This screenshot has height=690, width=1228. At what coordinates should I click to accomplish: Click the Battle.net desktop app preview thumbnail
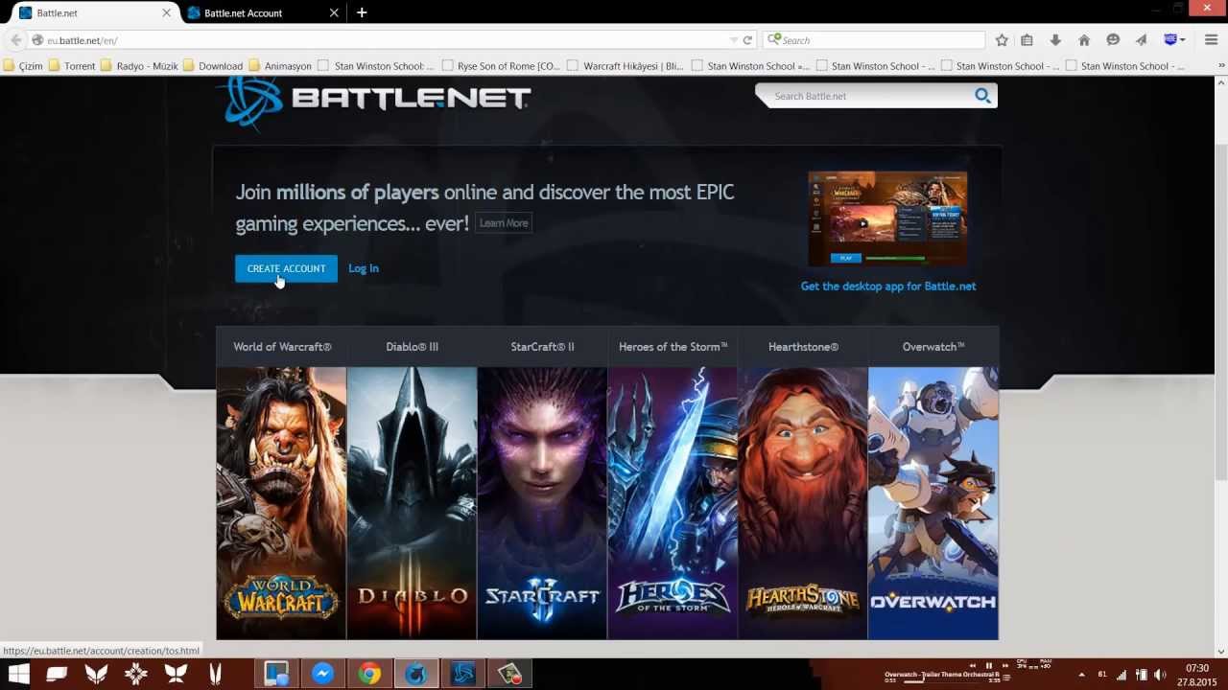[x=887, y=219]
